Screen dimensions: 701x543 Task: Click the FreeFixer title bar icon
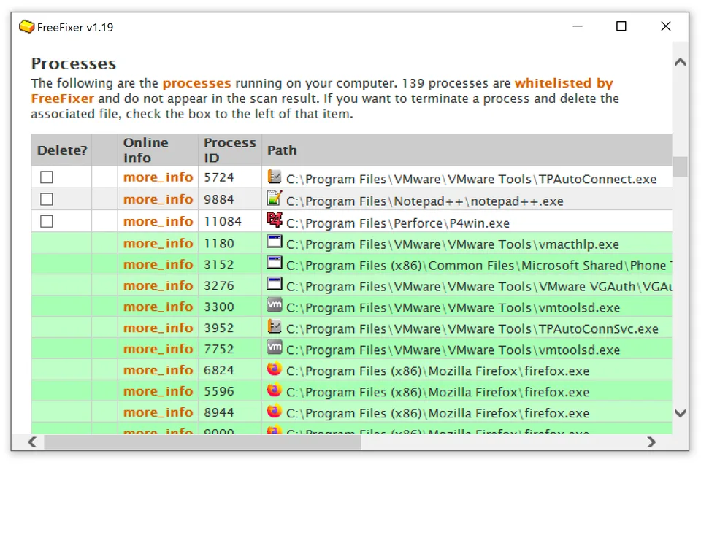click(26, 27)
